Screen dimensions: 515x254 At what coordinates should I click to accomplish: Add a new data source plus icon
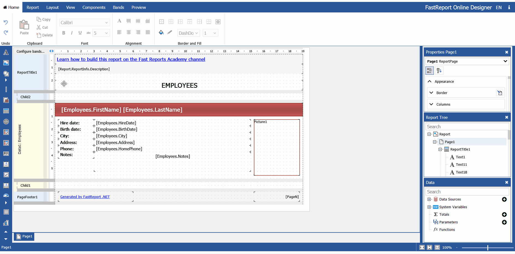coord(504,199)
